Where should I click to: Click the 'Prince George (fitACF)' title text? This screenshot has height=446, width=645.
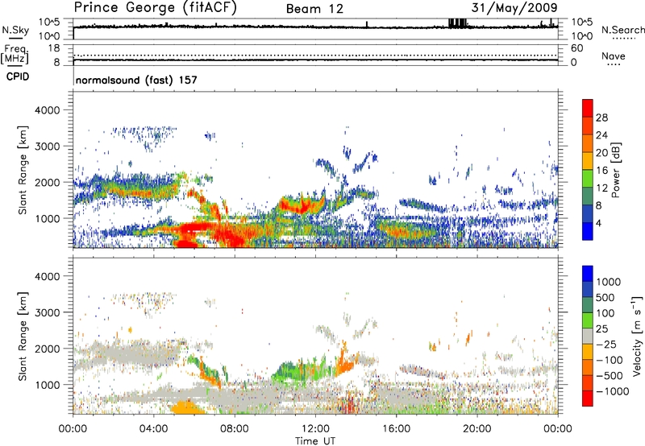(x=155, y=8)
